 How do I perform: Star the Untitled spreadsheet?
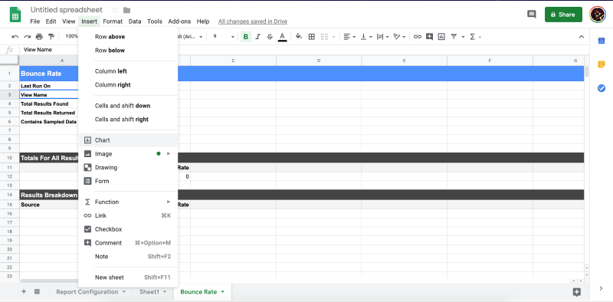tap(115, 10)
